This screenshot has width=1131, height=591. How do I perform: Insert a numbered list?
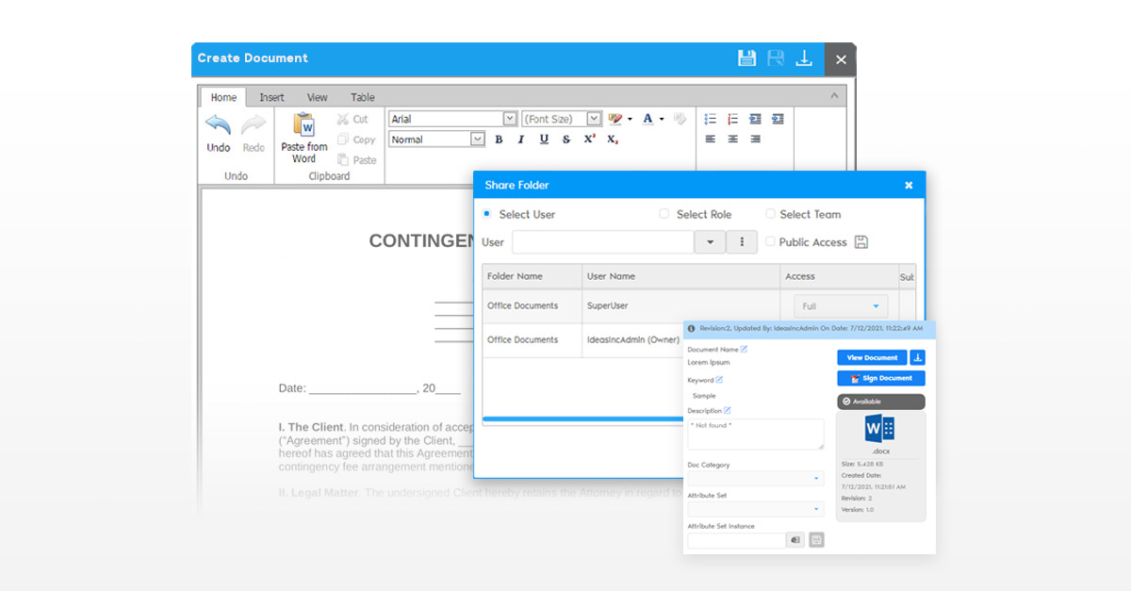click(x=733, y=119)
